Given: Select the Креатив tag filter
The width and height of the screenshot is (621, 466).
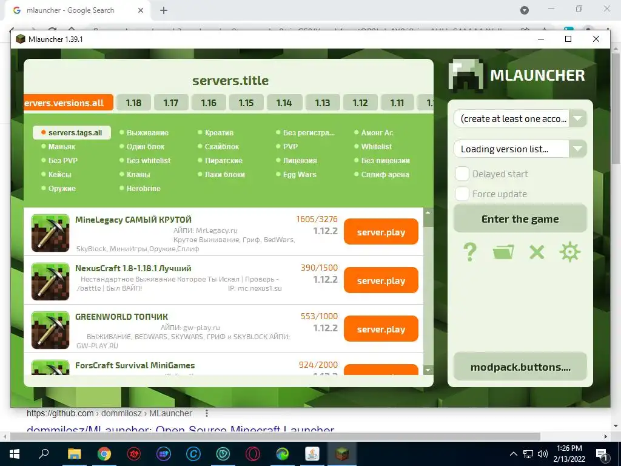Looking at the screenshot, I should [216, 132].
